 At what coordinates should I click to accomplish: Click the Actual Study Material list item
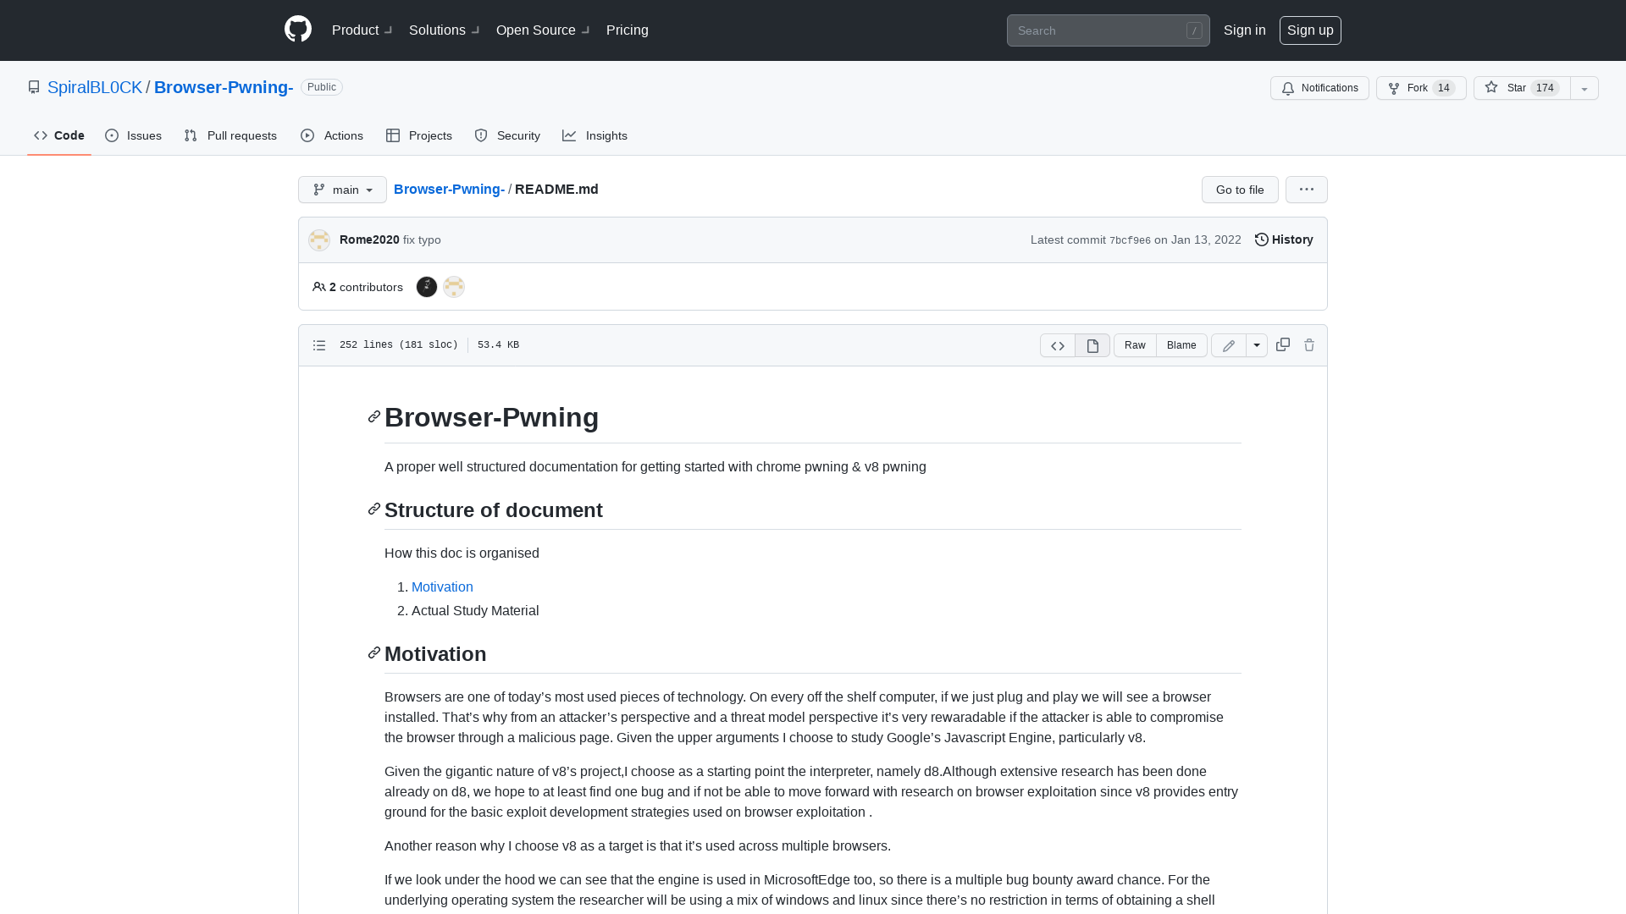(475, 610)
